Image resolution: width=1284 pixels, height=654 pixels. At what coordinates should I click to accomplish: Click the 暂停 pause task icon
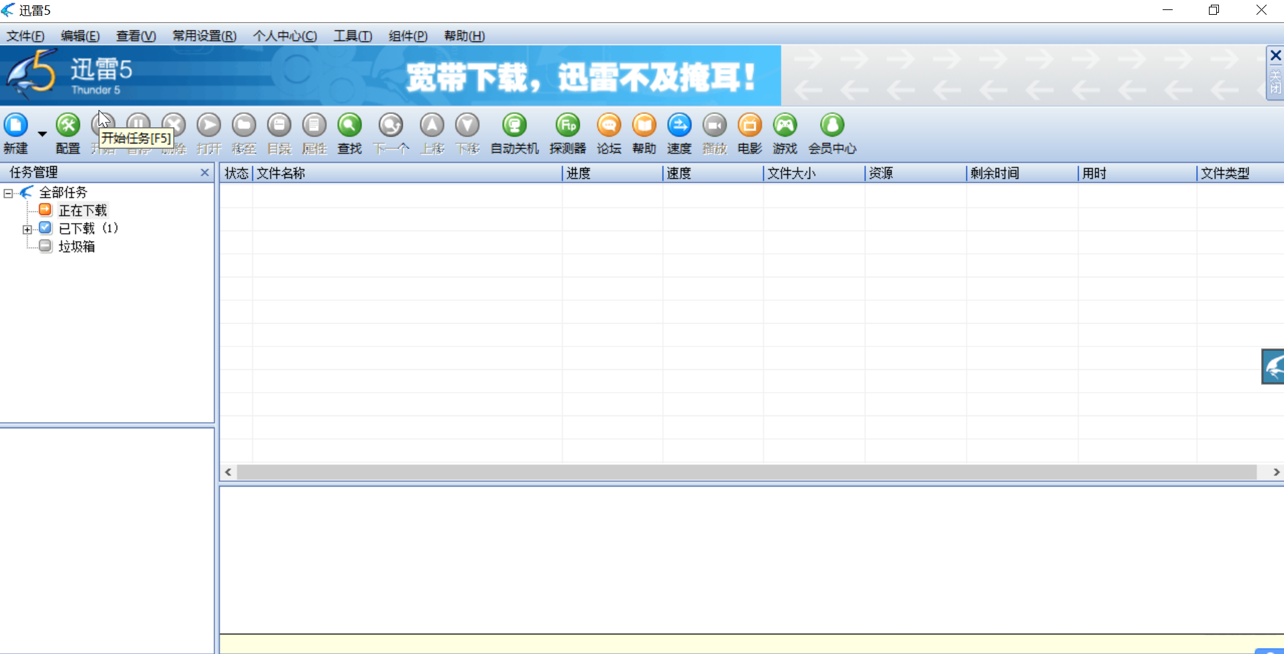139,125
